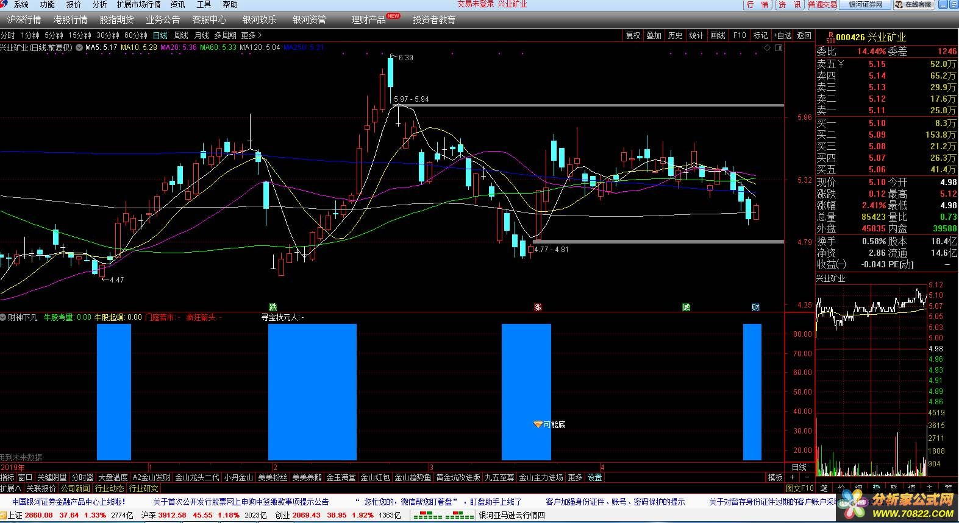Select the 5分钟 chart period
The height and width of the screenshot is (523, 959).
click(54, 35)
